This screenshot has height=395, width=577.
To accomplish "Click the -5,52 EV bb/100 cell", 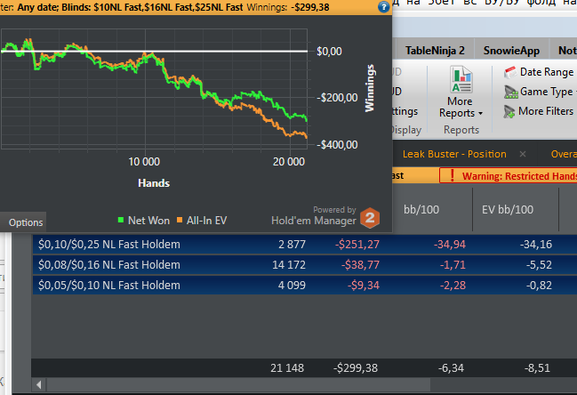I will pos(539,265).
